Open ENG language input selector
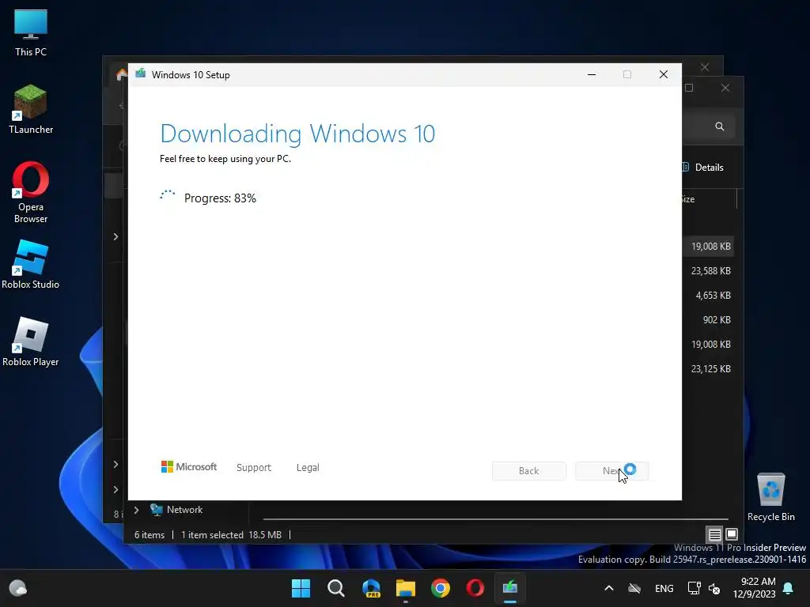The image size is (810, 607). (x=664, y=588)
